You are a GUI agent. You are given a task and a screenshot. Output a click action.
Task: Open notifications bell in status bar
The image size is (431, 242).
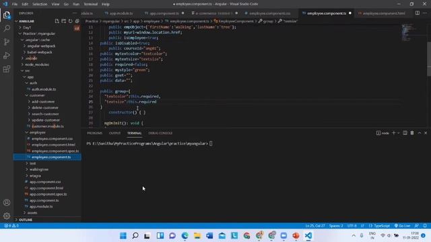[x=425, y=226]
